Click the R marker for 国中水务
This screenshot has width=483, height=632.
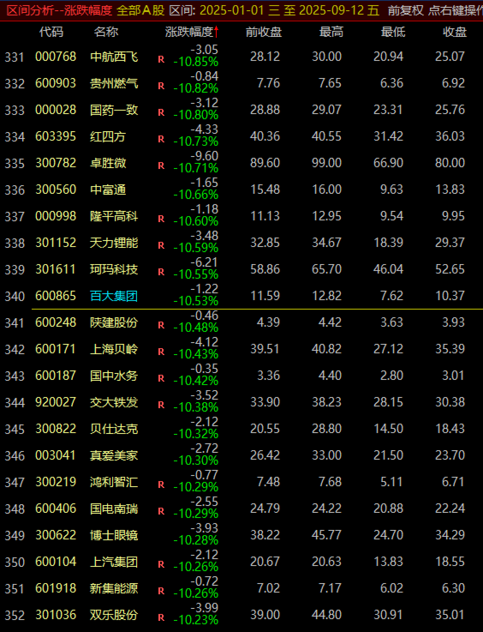coord(161,379)
